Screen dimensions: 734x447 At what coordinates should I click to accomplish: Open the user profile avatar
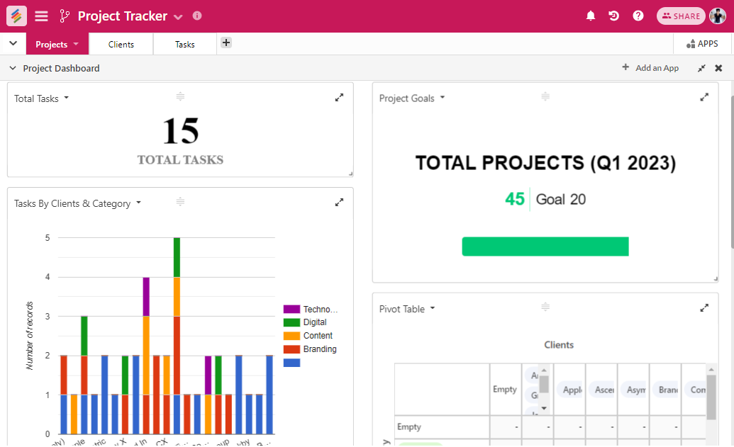pos(718,16)
